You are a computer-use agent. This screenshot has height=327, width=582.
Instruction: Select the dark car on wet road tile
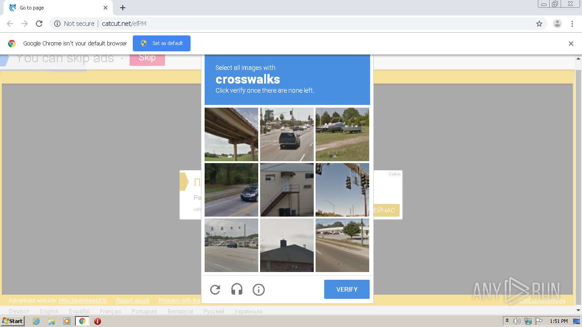tap(231, 190)
